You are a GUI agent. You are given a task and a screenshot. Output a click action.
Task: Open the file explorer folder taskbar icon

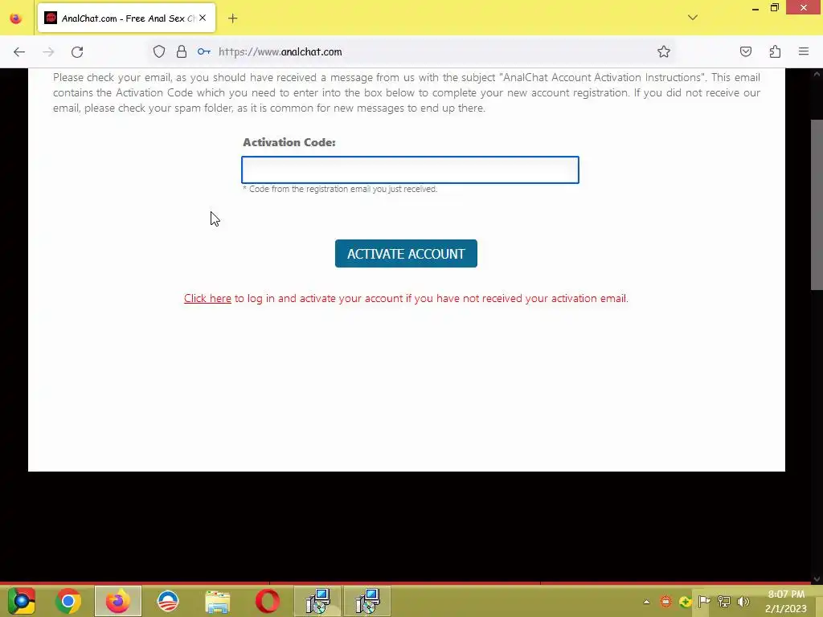pyautogui.click(x=217, y=601)
